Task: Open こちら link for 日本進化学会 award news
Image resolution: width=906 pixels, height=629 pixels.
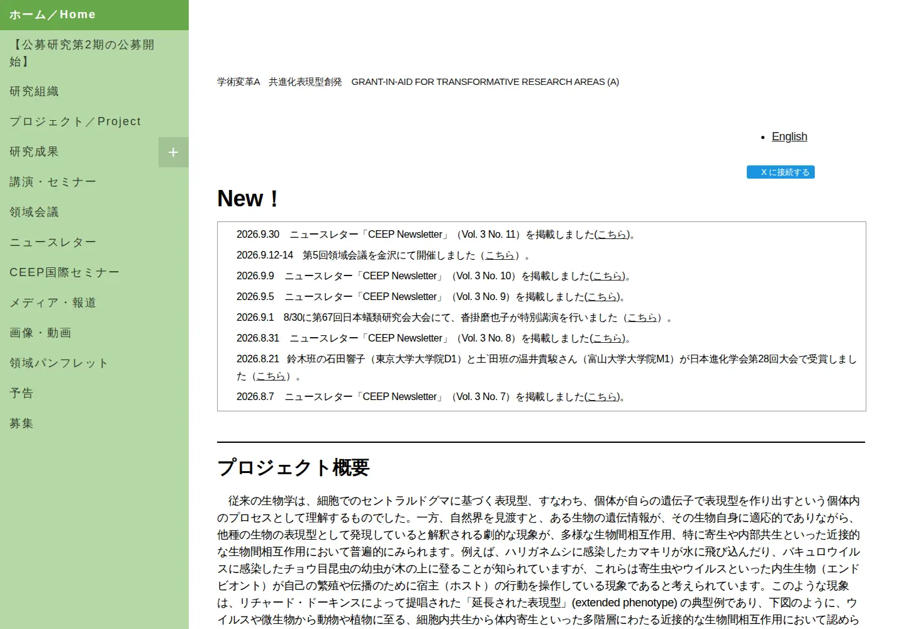Action: coord(271,376)
